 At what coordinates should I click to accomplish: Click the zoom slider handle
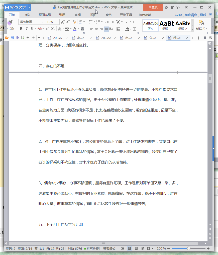[189, 248]
